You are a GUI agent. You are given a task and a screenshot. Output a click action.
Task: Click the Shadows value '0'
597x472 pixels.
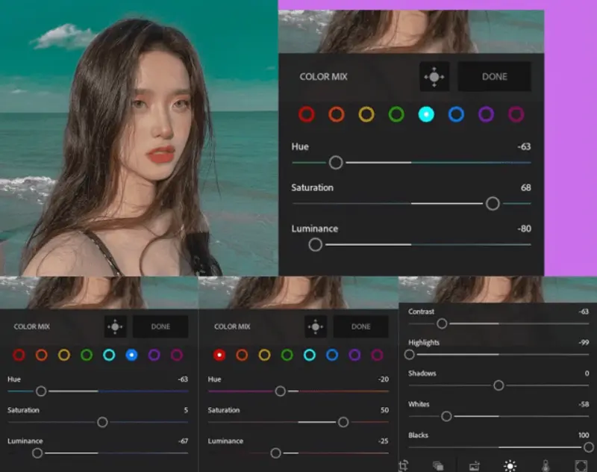(x=587, y=373)
